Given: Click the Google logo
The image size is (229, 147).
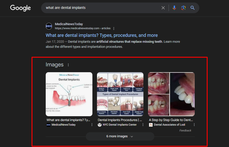Looking at the screenshot, I should (21, 8).
